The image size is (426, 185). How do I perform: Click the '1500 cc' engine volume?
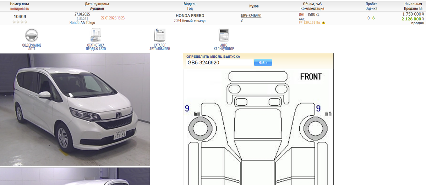click(x=313, y=15)
